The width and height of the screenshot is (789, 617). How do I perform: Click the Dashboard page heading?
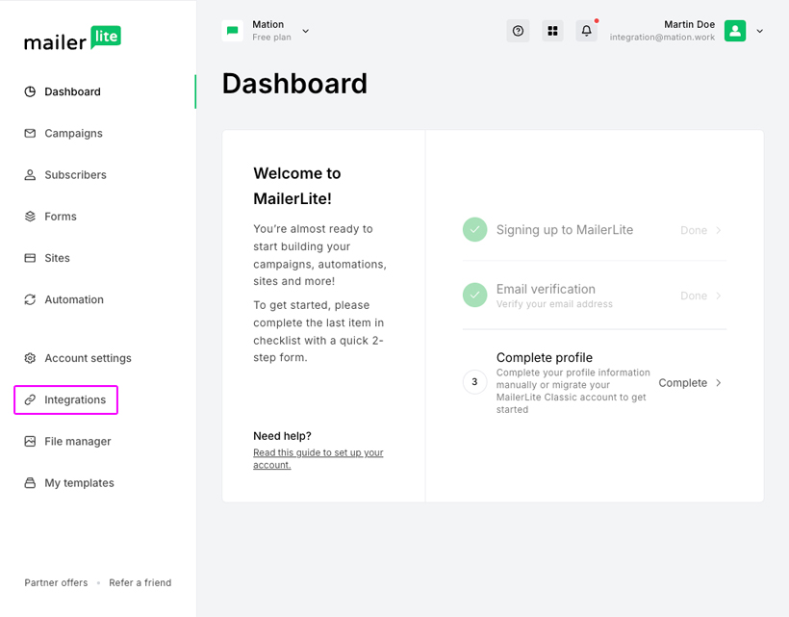(294, 84)
